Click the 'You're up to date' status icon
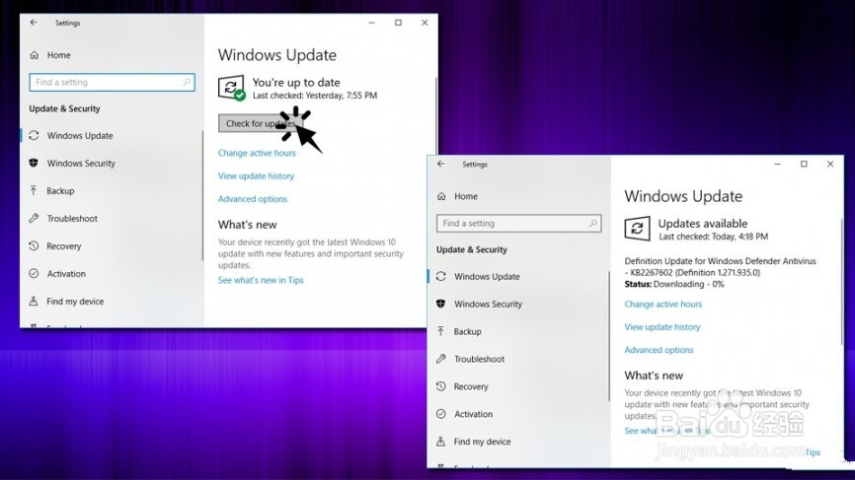 pos(231,88)
